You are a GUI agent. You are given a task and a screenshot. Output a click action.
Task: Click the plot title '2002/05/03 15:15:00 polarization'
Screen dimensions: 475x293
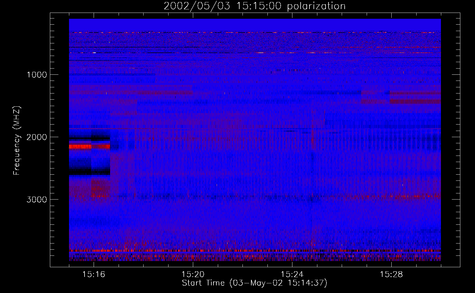(255, 6)
